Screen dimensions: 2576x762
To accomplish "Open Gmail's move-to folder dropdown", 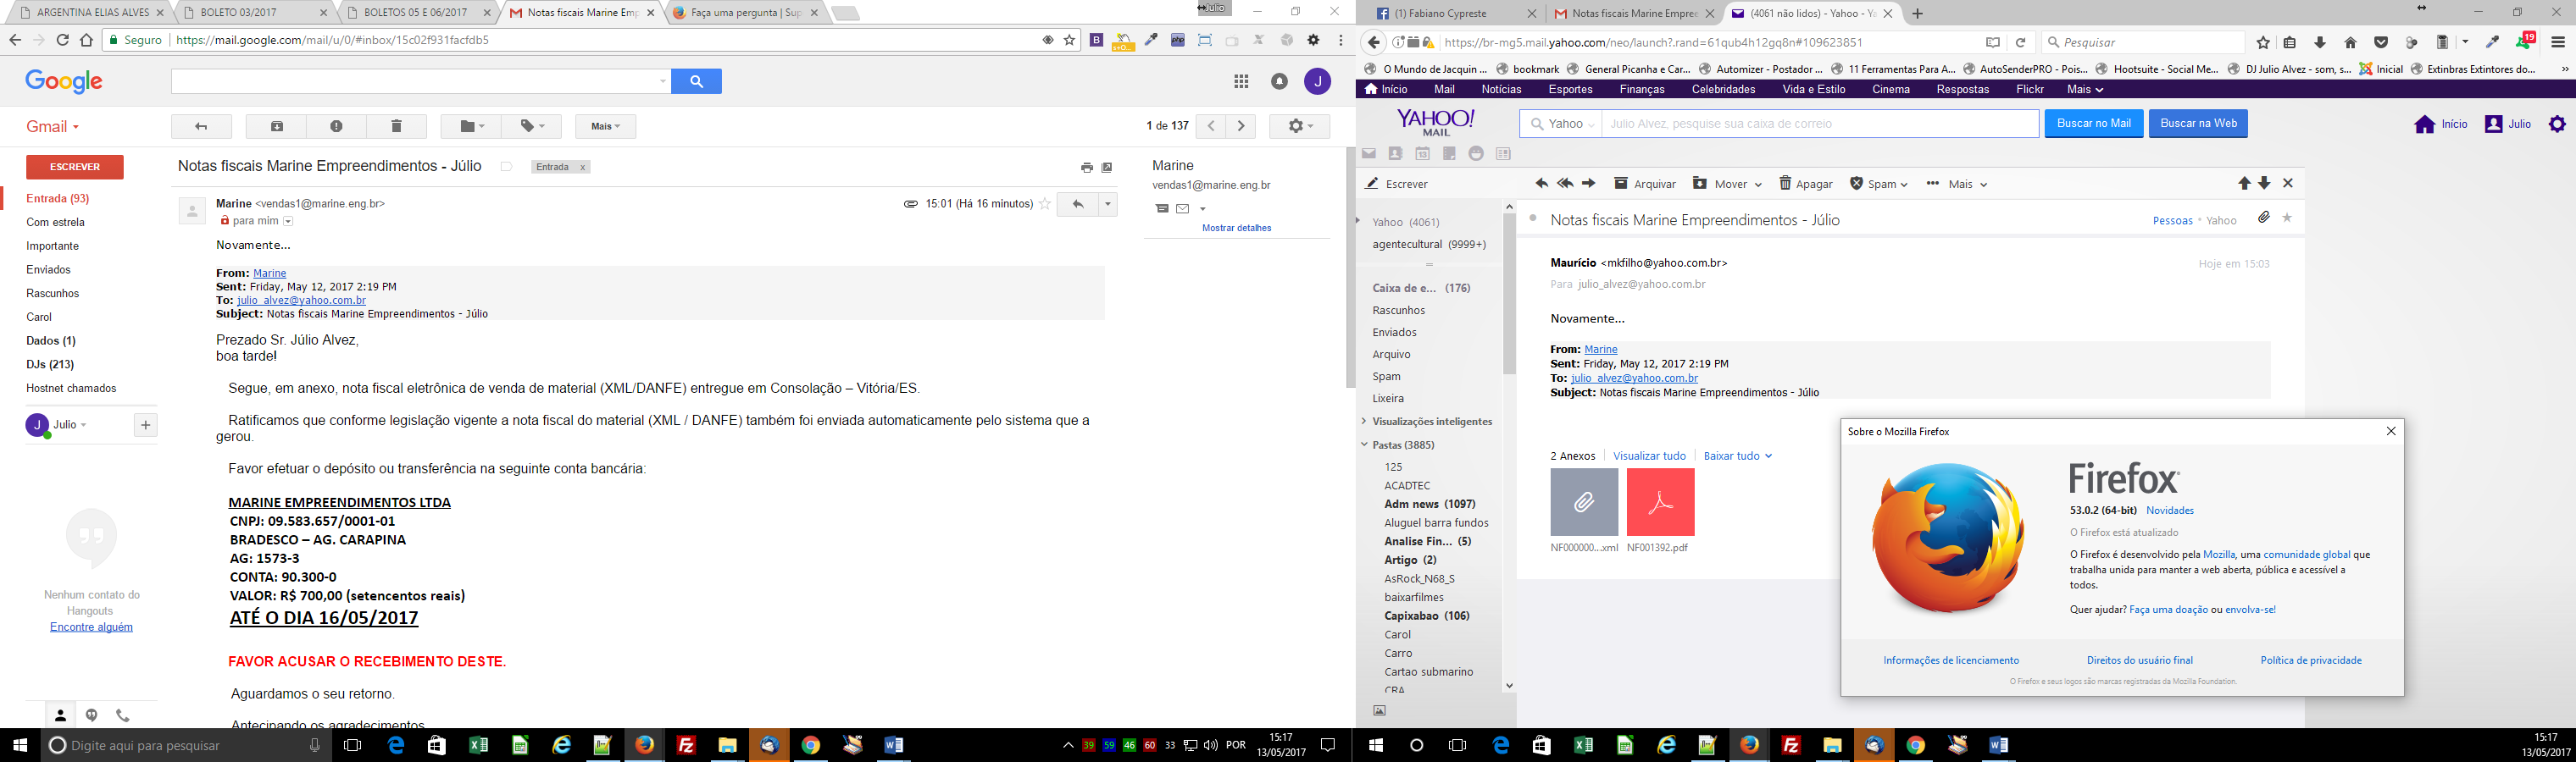I will pyautogui.click(x=472, y=126).
